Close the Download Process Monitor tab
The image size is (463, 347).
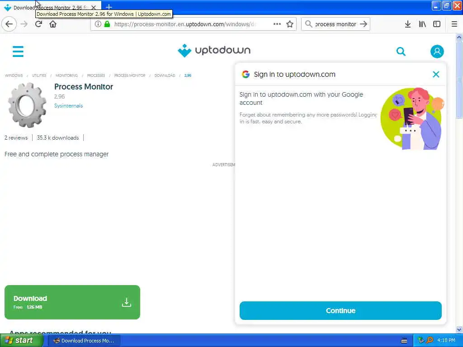coord(94,7)
